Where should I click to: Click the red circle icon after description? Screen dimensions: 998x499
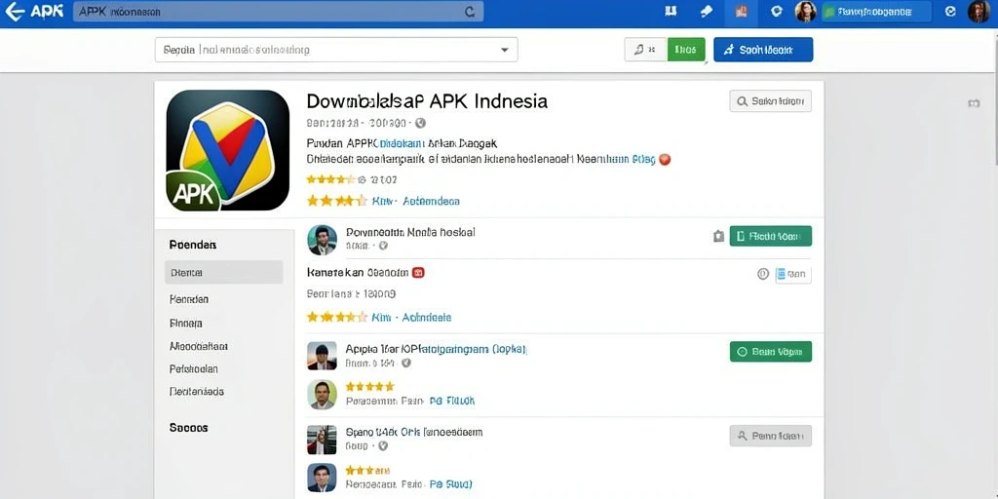pyautogui.click(x=665, y=159)
